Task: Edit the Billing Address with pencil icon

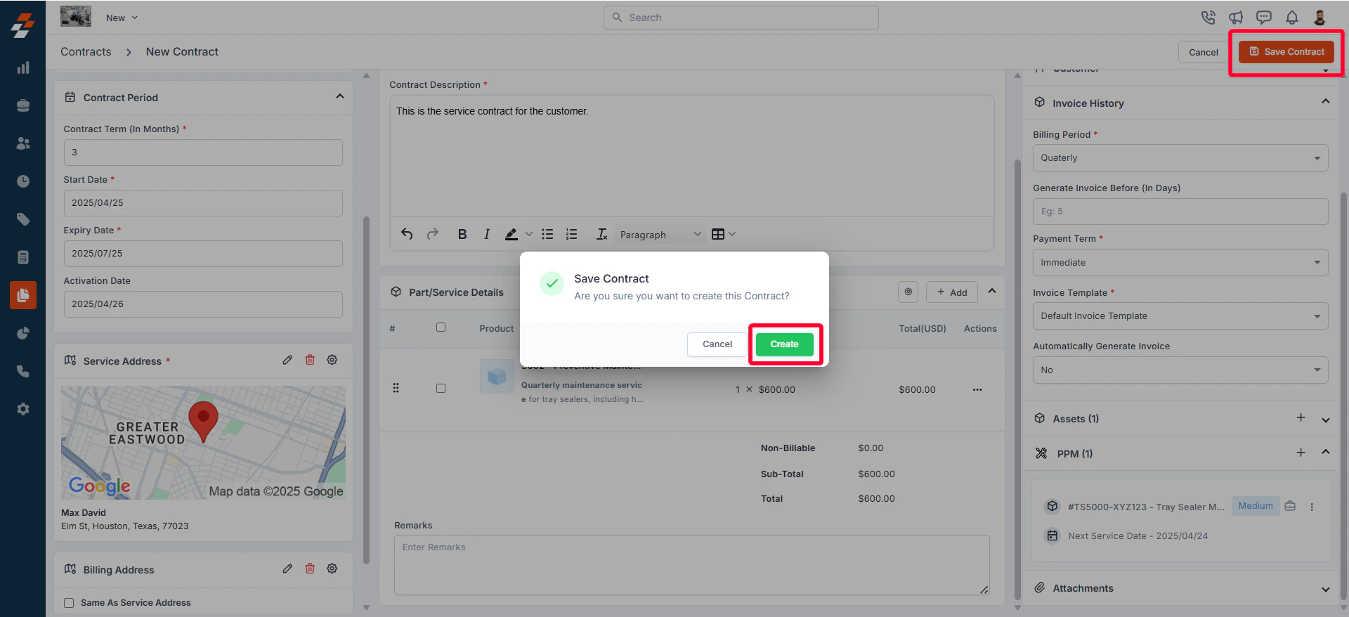Action: (x=287, y=569)
